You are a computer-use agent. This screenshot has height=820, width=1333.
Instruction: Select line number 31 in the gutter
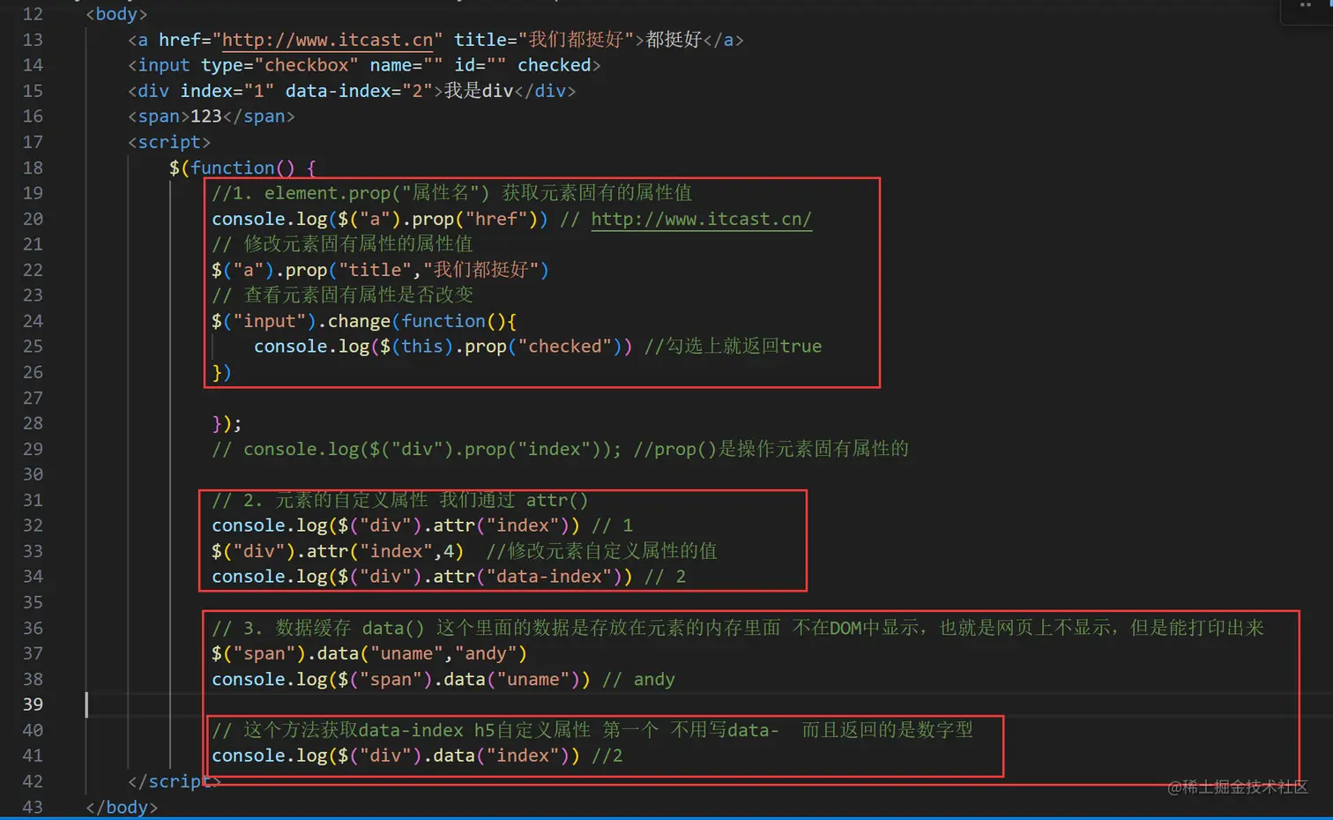(33, 500)
